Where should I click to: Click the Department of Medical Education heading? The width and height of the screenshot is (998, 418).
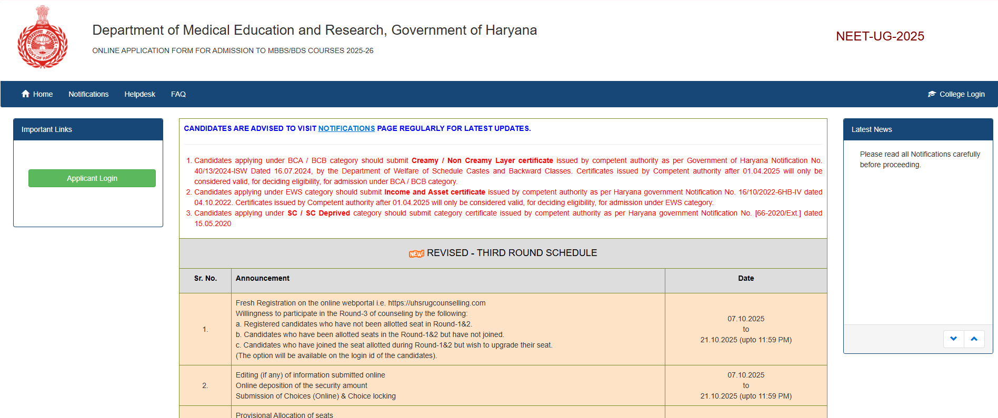tap(314, 30)
